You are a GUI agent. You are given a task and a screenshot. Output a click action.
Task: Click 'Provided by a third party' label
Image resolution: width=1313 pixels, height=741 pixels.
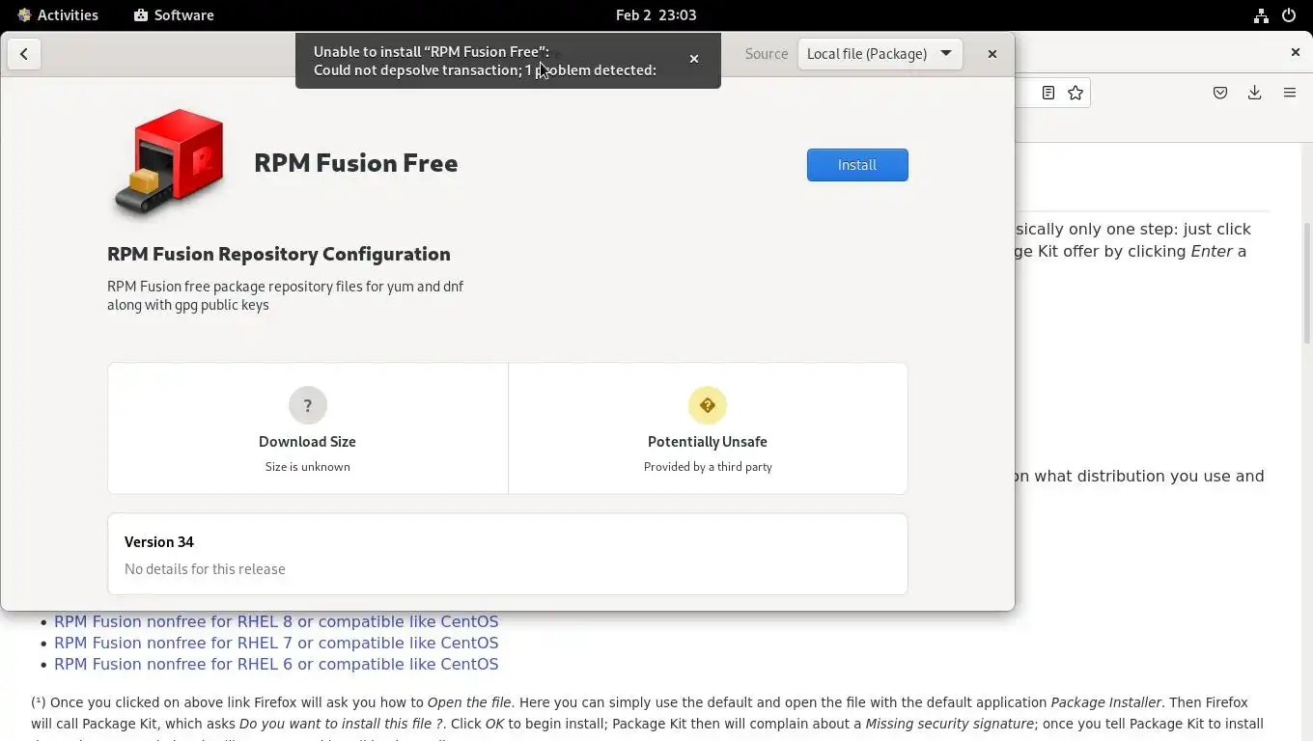click(x=708, y=467)
